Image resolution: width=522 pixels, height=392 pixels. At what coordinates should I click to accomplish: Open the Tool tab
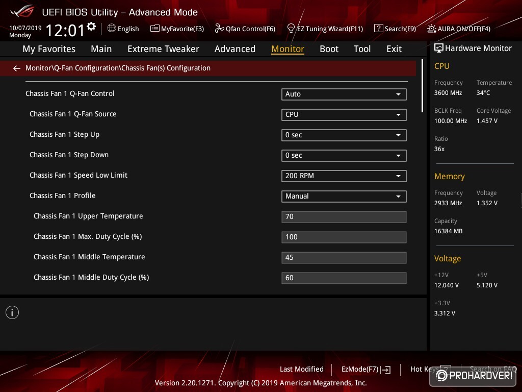pos(362,49)
